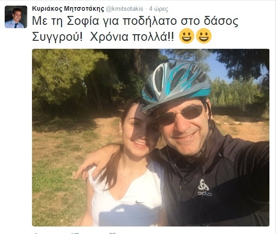
Task: Click the word 'Συγγρού!' in the tweet
Action: tap(57, 37)
